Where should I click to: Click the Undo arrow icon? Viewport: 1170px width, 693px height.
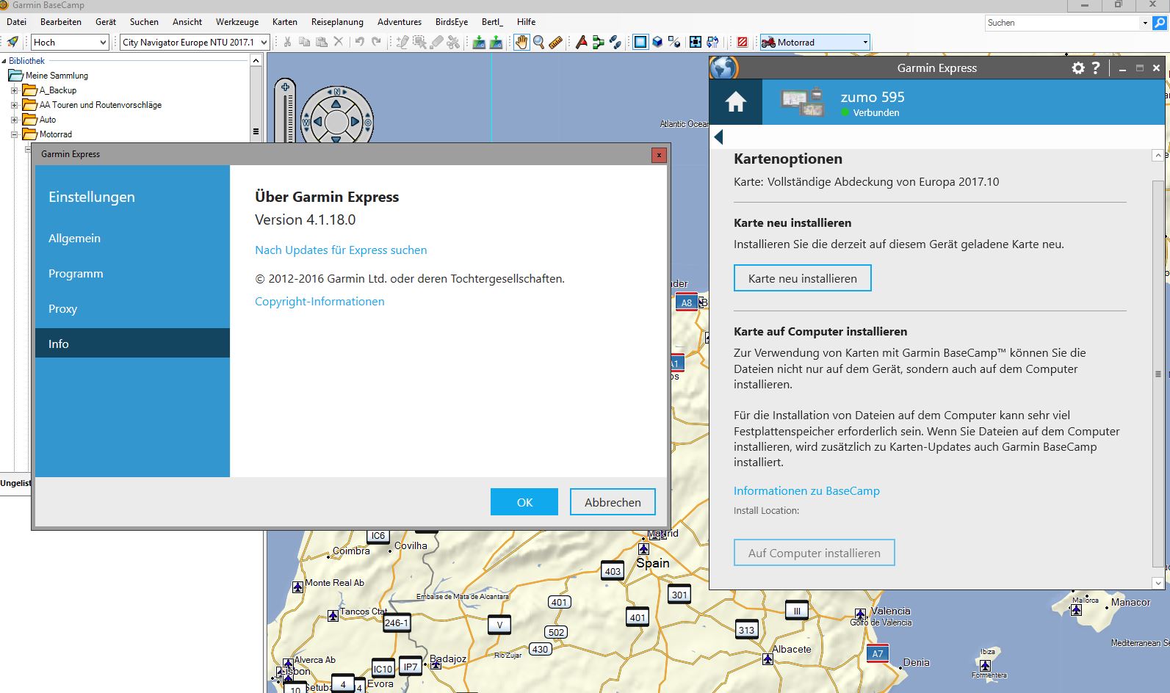359,42
